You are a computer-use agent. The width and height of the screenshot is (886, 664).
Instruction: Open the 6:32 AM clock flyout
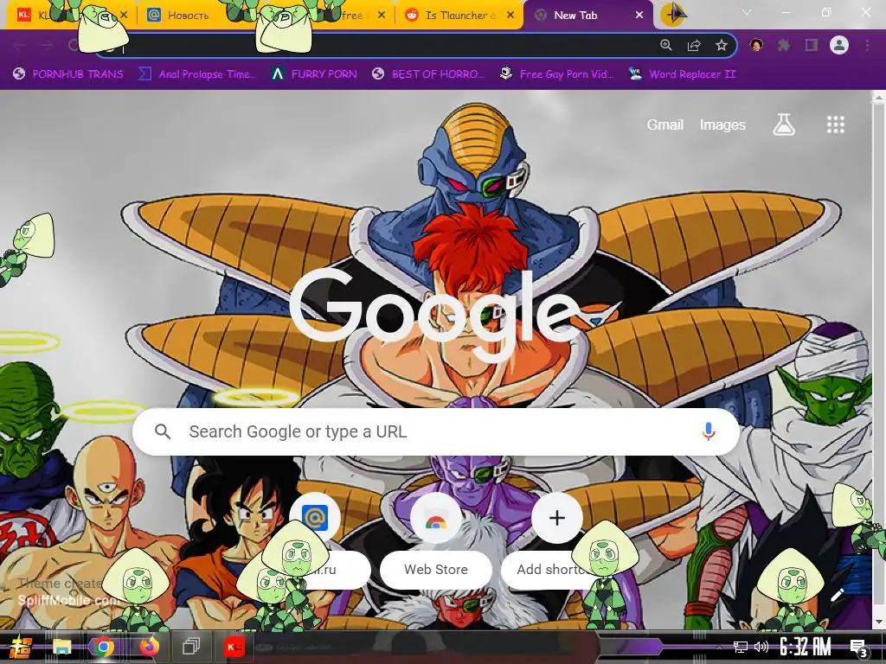806,647
